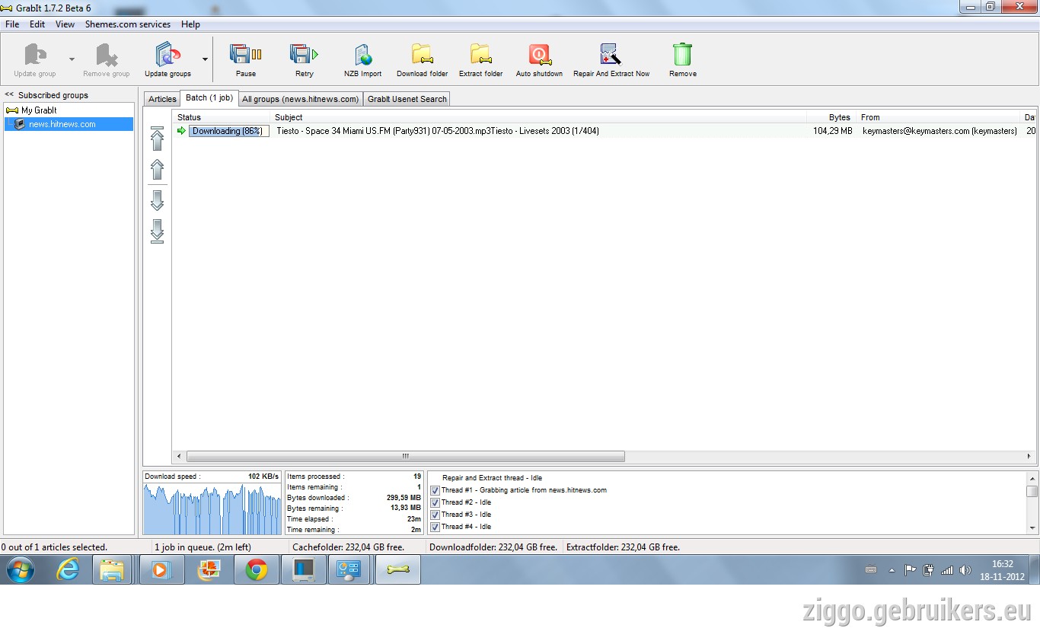This screenshot has height=628, width=1040.
Task: Collapse the Subscribed groups panel
Action: tap(9, 95)
